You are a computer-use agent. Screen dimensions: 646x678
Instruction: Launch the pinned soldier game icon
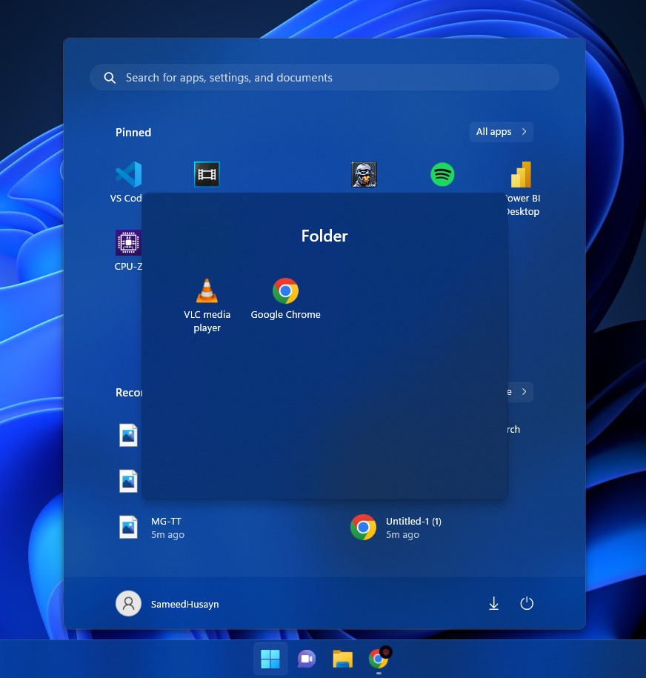pyautogui.click(x=364, y=174)
